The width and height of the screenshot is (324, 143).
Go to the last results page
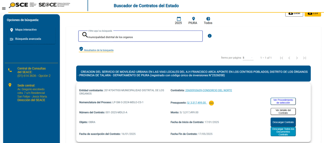tap(304, 58)
